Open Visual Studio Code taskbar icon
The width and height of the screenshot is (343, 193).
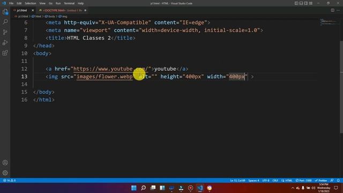pos(200,188)
